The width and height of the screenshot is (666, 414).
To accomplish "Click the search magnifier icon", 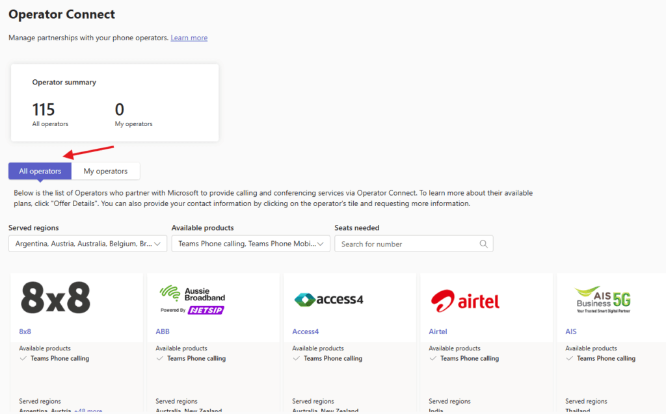I will 483,244.
